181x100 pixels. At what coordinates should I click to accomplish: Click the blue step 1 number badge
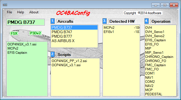click(x=53, y=21)
